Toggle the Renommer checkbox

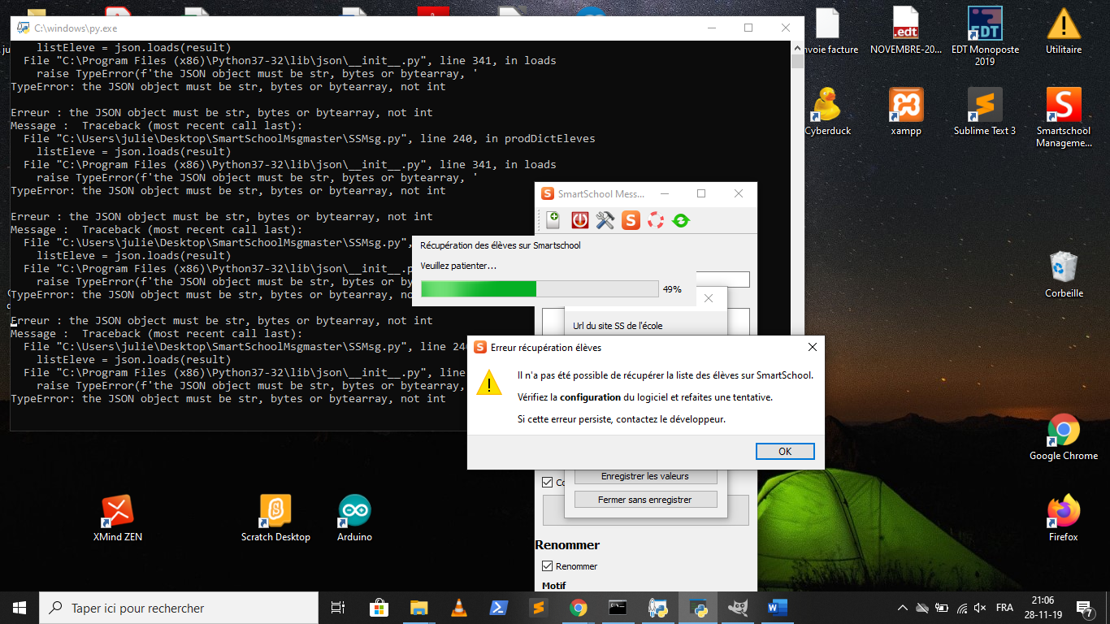tap(548, 565)
